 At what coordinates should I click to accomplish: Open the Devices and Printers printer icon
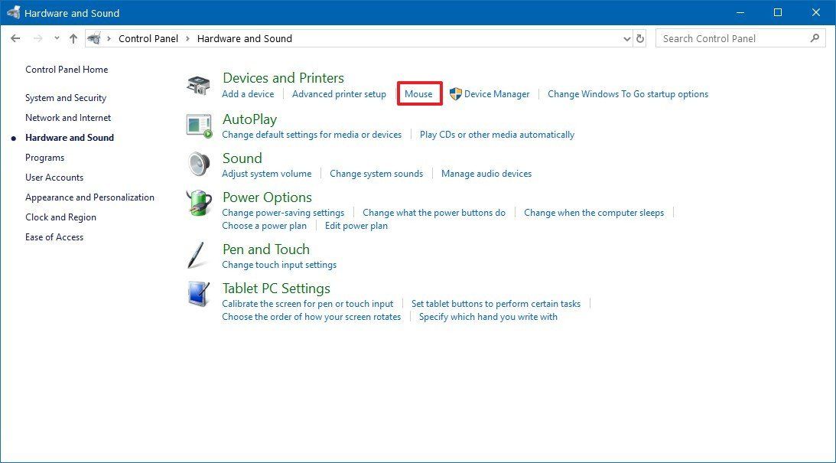pos(199,84)
